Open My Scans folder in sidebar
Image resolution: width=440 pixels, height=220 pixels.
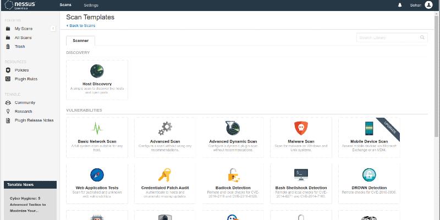click(x=25, y=28)
